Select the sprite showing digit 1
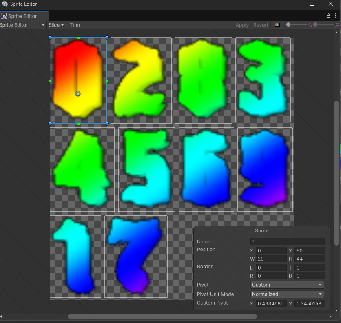 75,257
